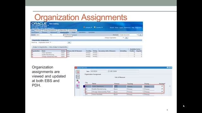Click Go button next to Change Organization

click(126, 38)
